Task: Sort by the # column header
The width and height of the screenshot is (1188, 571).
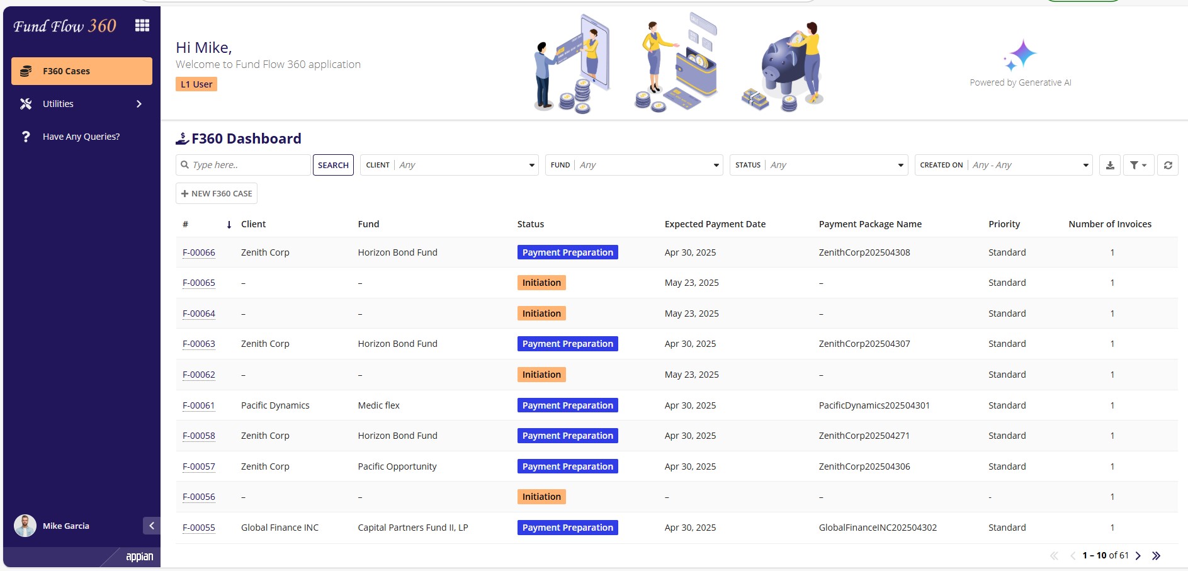Action: [186, 224]
